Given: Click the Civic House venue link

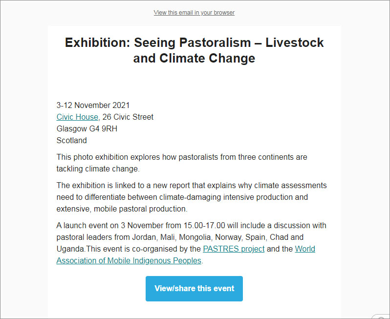Looking at the screenshot, I should tap(77, 117).
